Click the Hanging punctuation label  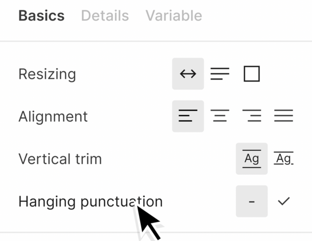[90, 202]
